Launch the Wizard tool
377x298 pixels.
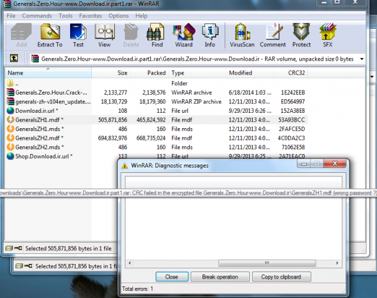[184, 35]
